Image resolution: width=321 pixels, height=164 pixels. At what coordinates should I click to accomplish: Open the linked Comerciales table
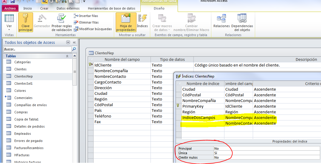(x=23, y=98)
